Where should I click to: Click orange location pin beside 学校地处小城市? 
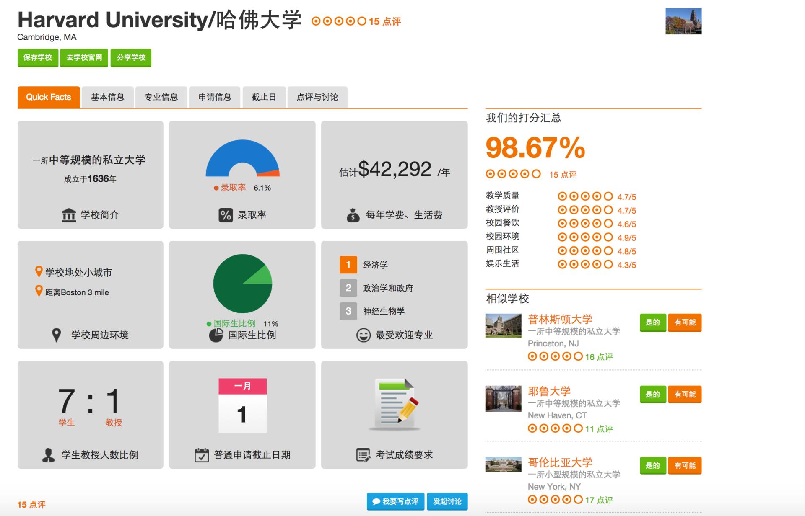[39, 271]
